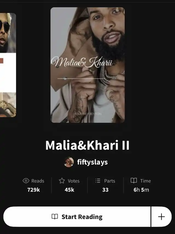Click the Time label
This screenshot has height=234, width=175.
coord(145,181)
